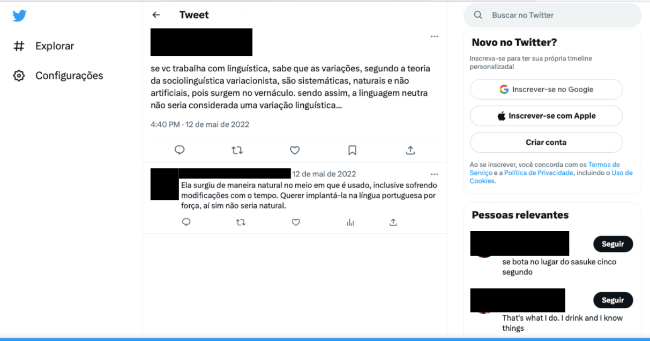Reply to the main tweet
Image resolution: width=650 pixels, height=341 pixels.
180,151
